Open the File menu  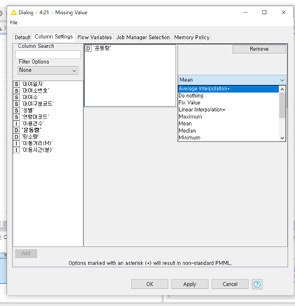click(13, 23)
